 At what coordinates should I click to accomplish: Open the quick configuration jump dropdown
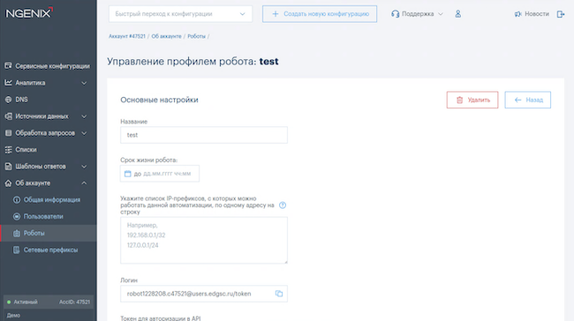pyautogui.click(x=180, y=14)
